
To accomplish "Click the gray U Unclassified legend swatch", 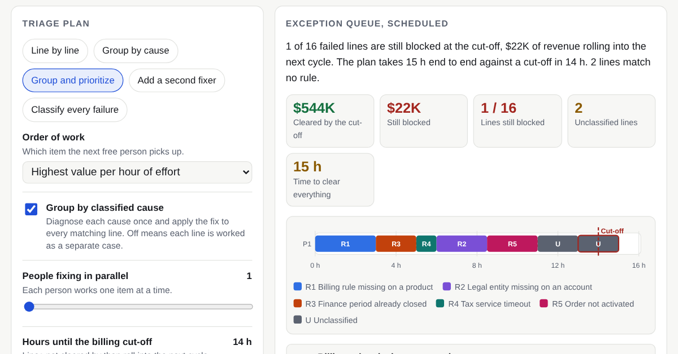I will (298, 320).
